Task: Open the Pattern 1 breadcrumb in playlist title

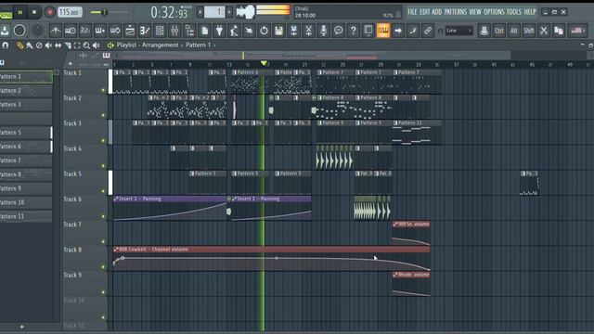Action: point(198,45)
